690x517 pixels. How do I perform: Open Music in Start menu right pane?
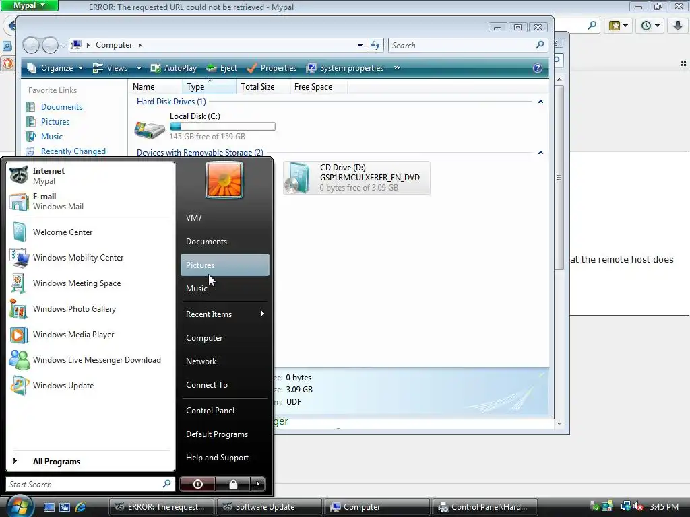point(225,288)
